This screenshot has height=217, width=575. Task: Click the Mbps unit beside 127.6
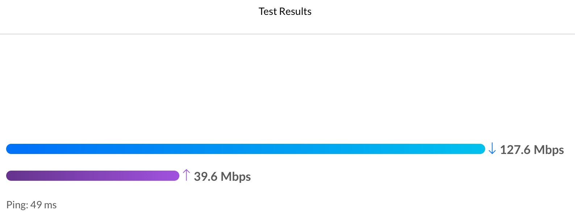click(x=549, y=150)
